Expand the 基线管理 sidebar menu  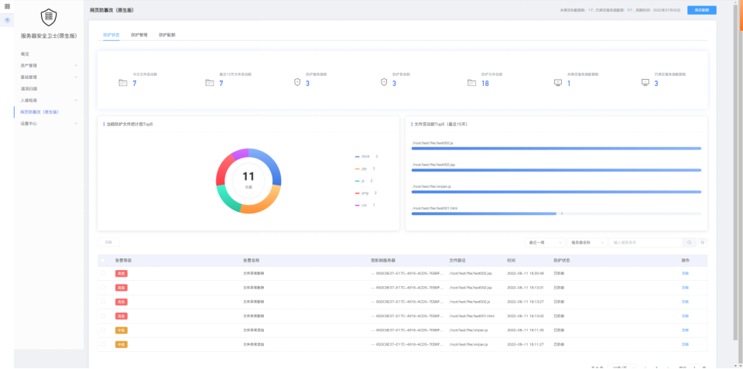[x=49, y=77]
